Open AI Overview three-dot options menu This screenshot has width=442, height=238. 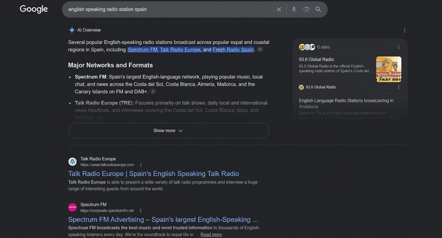[x=405, y=31]
